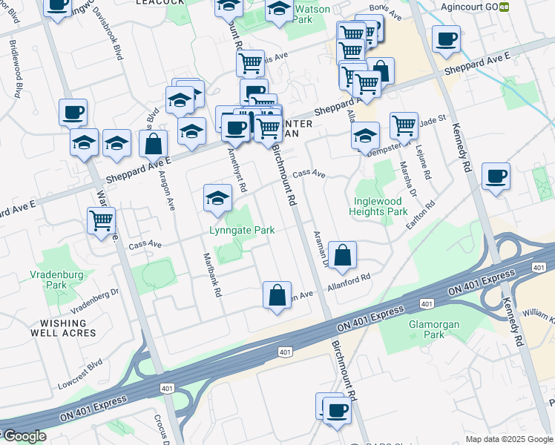Click the Map data ©2025 Google text
The width and height of the screenshot is (555, 445).
click(510, 439)
